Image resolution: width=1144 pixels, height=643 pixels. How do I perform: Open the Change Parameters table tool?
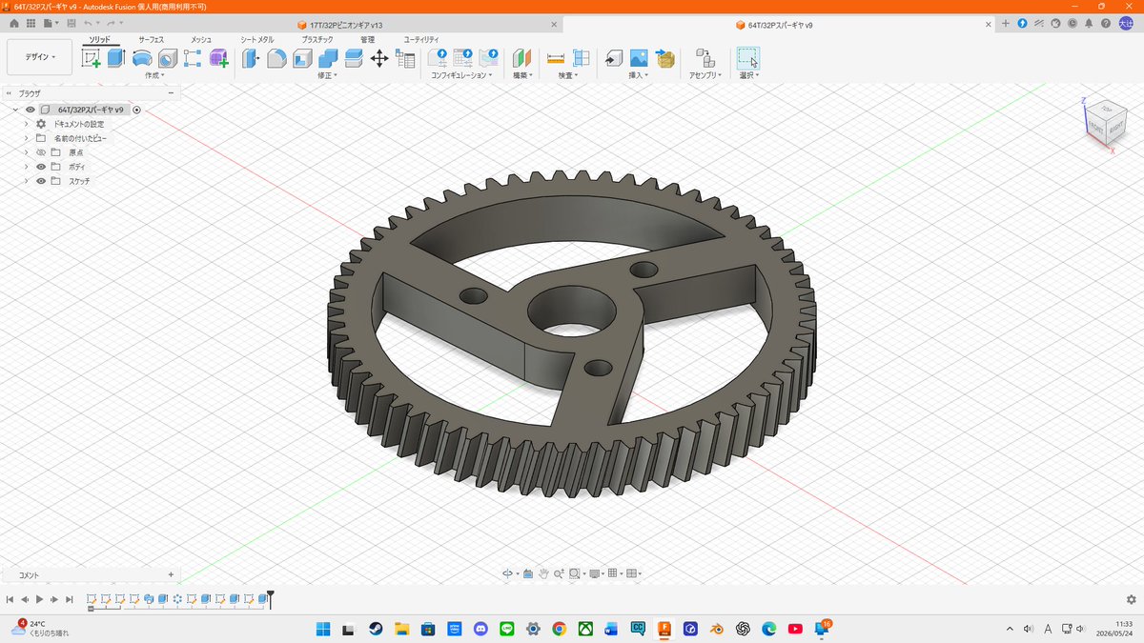click(x=404, y=58)
